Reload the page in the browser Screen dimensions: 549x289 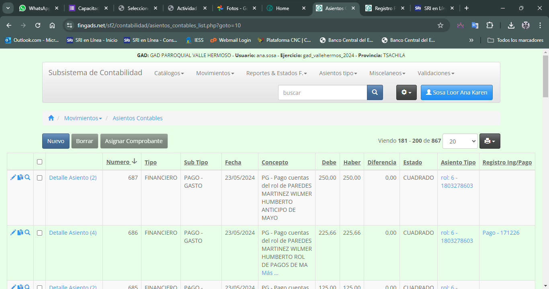coord(38,25)
